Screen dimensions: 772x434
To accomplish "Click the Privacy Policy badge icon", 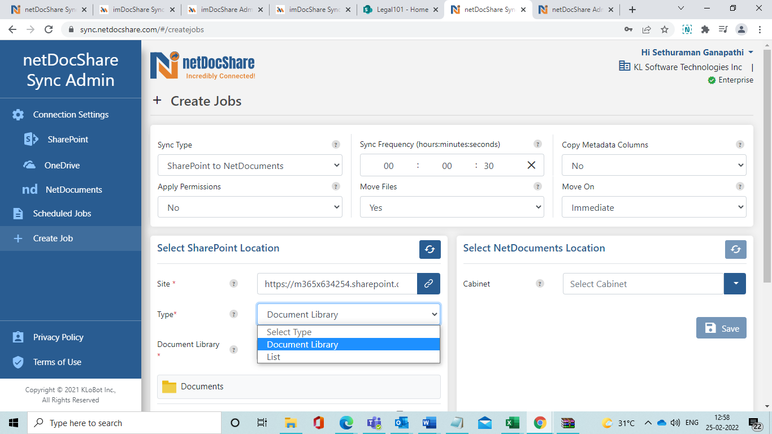I will tap(18, 337).
